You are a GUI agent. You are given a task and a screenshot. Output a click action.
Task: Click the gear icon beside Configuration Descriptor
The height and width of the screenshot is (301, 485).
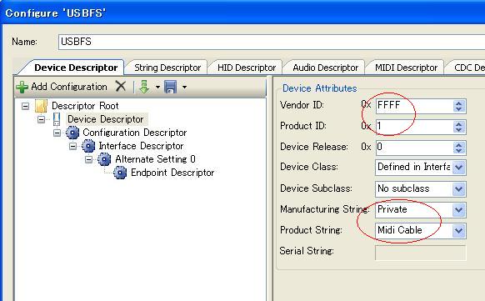point(72,133)
